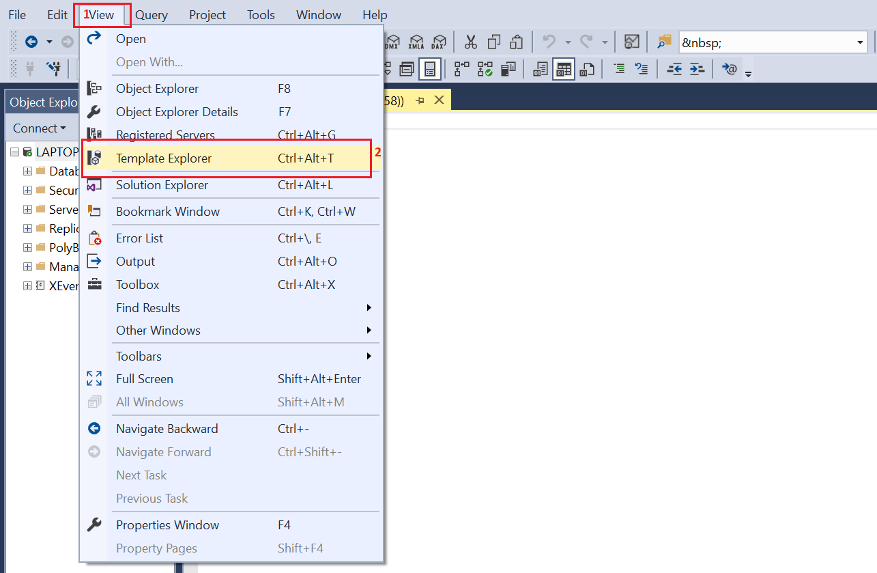Paste from clipboard using the toolbar
The height and width of the screenshot is (573, 877).
coord(515,42)
